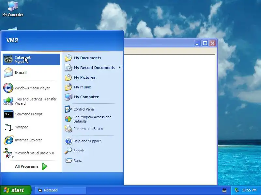
Task: Open the Mypal raccoon Internet icon
Action: pos(8,59)
